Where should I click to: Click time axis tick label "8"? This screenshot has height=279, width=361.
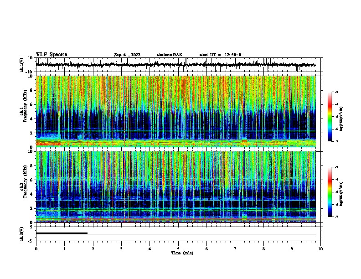(263, 249)
